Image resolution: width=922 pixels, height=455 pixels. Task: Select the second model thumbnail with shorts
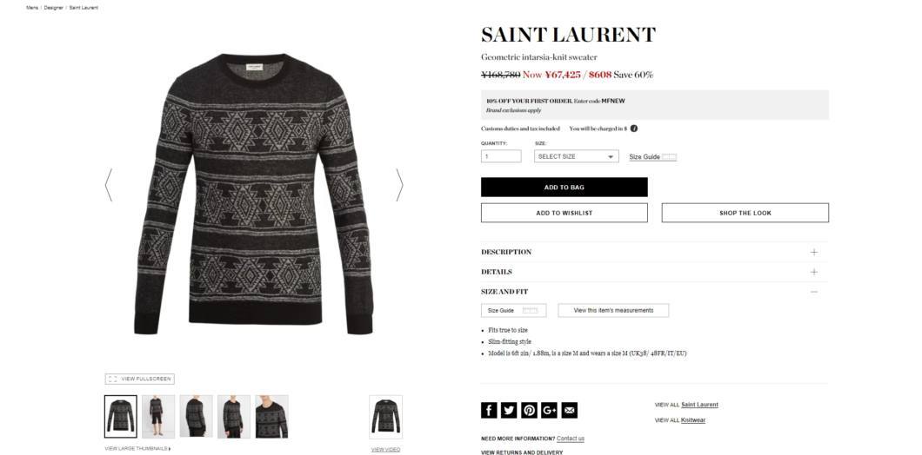[158, 416]
